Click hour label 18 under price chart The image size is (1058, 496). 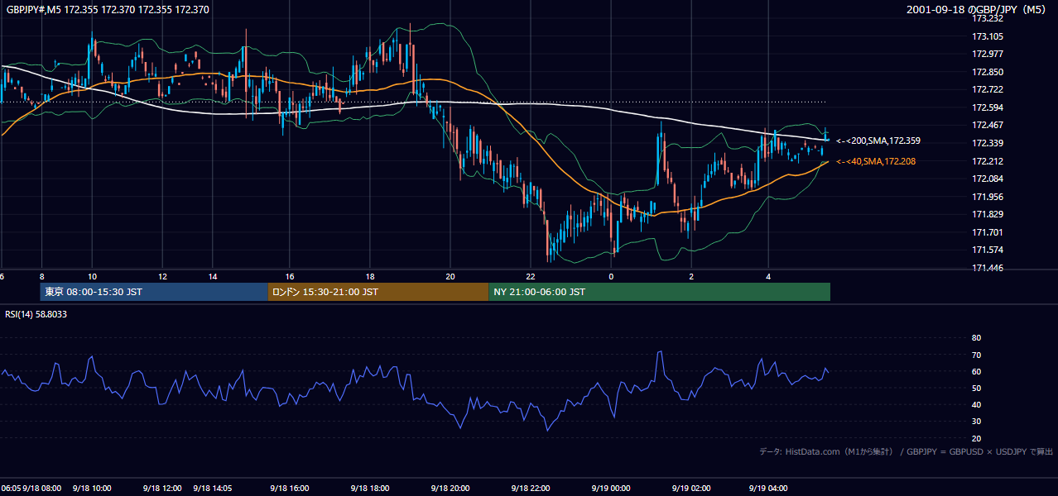pyautogui.click(x=369, y=277)
